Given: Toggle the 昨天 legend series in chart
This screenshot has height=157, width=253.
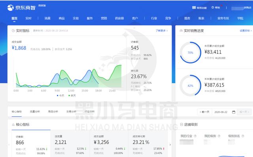Looking at the screenshot, I should [x=72, y=95].
